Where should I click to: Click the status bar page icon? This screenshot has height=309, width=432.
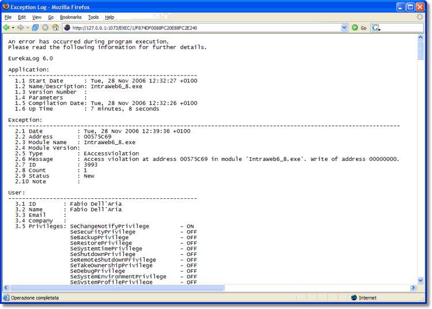click(x=6, y=297)
